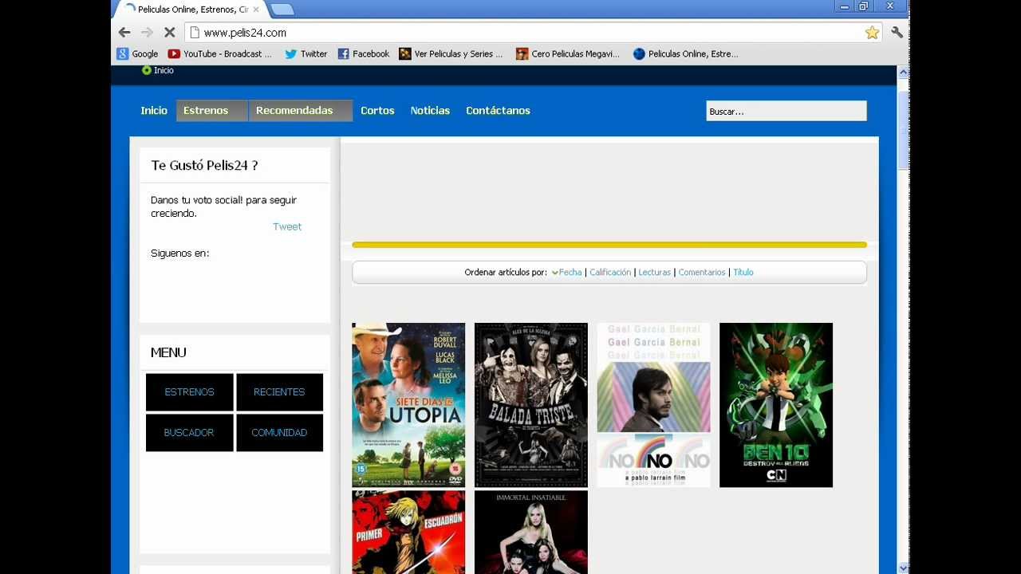Sort articles by Calificación
The image size is (1021, 574).
tap(610, 273)
